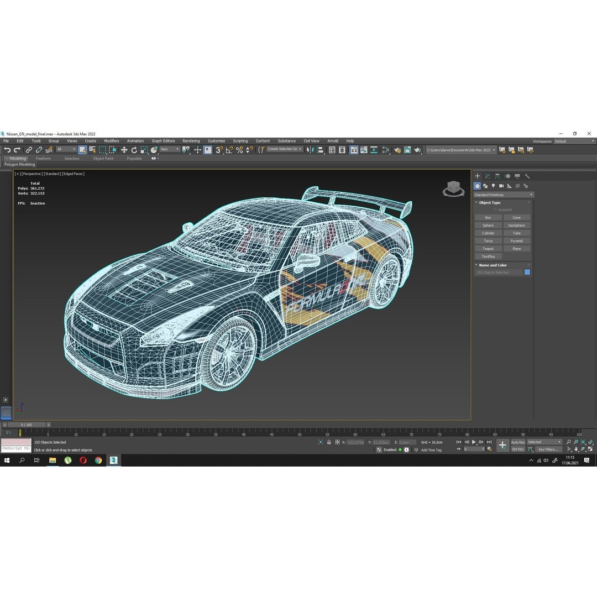Open the Rendering menu

click(191, 141)
